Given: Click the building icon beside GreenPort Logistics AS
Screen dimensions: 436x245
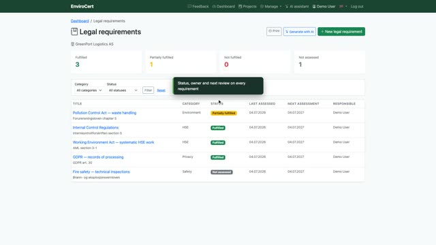Looking at the screenshot, I should [x=73, y=44].
